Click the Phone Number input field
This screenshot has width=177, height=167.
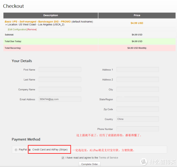pyautogui.click(x=137, y=129)
